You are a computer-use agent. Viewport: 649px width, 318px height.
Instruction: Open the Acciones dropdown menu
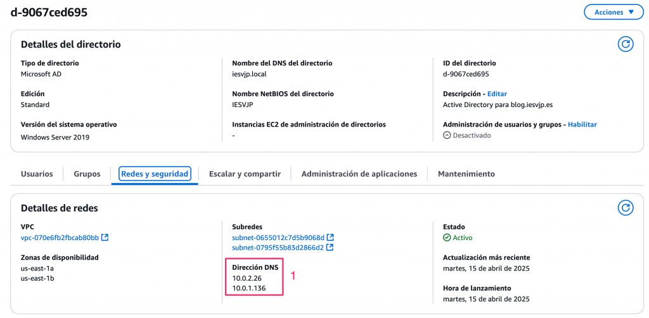tap(614, 13)
